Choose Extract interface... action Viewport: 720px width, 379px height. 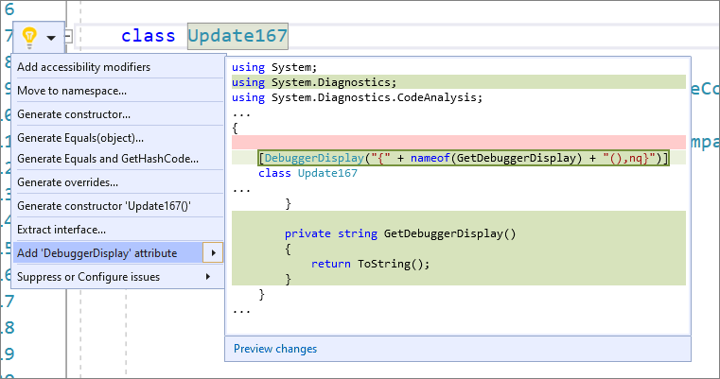tap(61, 230)
